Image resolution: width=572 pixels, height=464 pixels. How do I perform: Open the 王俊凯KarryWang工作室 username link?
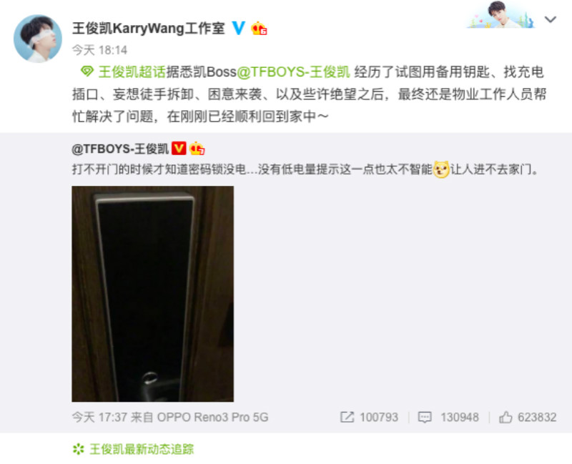[149, 28]
